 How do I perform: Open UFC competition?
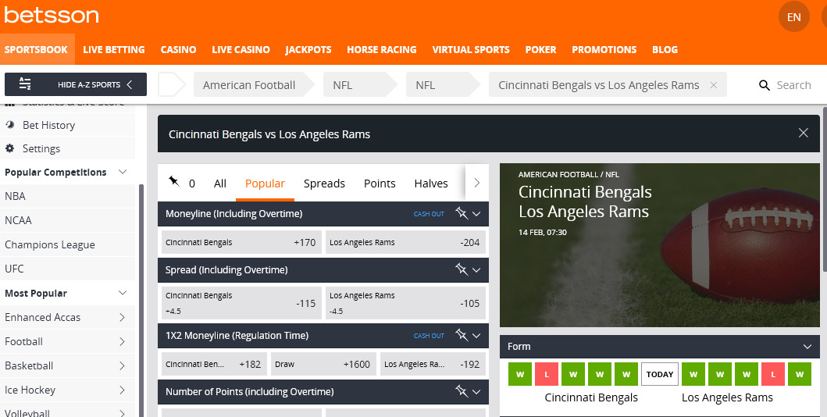[x=67, y=269]
